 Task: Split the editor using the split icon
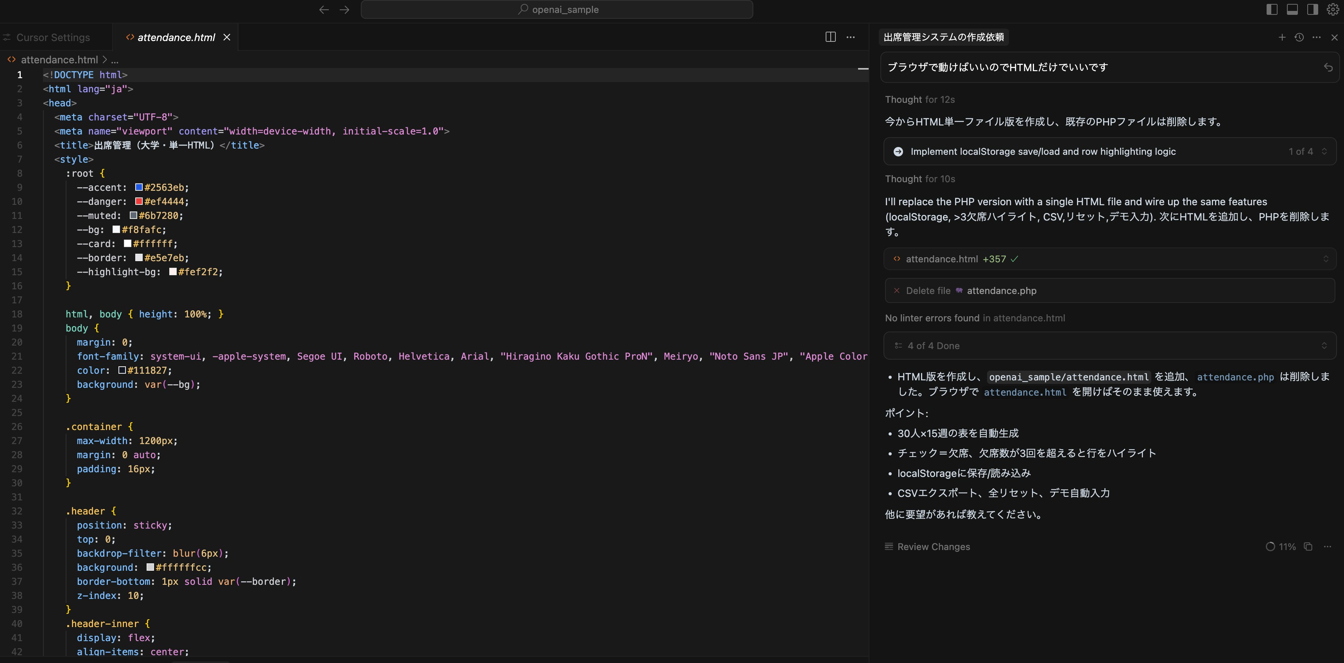point(830,37)
